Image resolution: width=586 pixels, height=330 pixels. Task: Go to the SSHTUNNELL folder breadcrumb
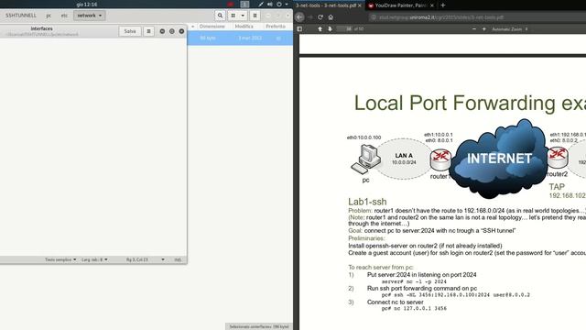pos(21,16)
